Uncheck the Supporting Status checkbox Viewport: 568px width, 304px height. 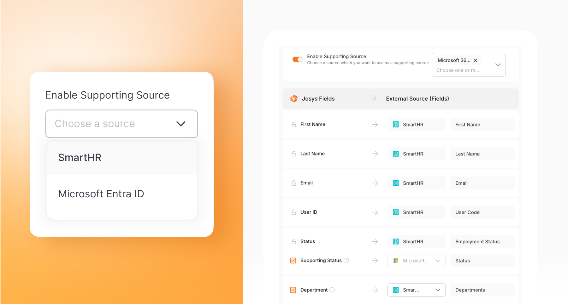click(x=293, y=261)
